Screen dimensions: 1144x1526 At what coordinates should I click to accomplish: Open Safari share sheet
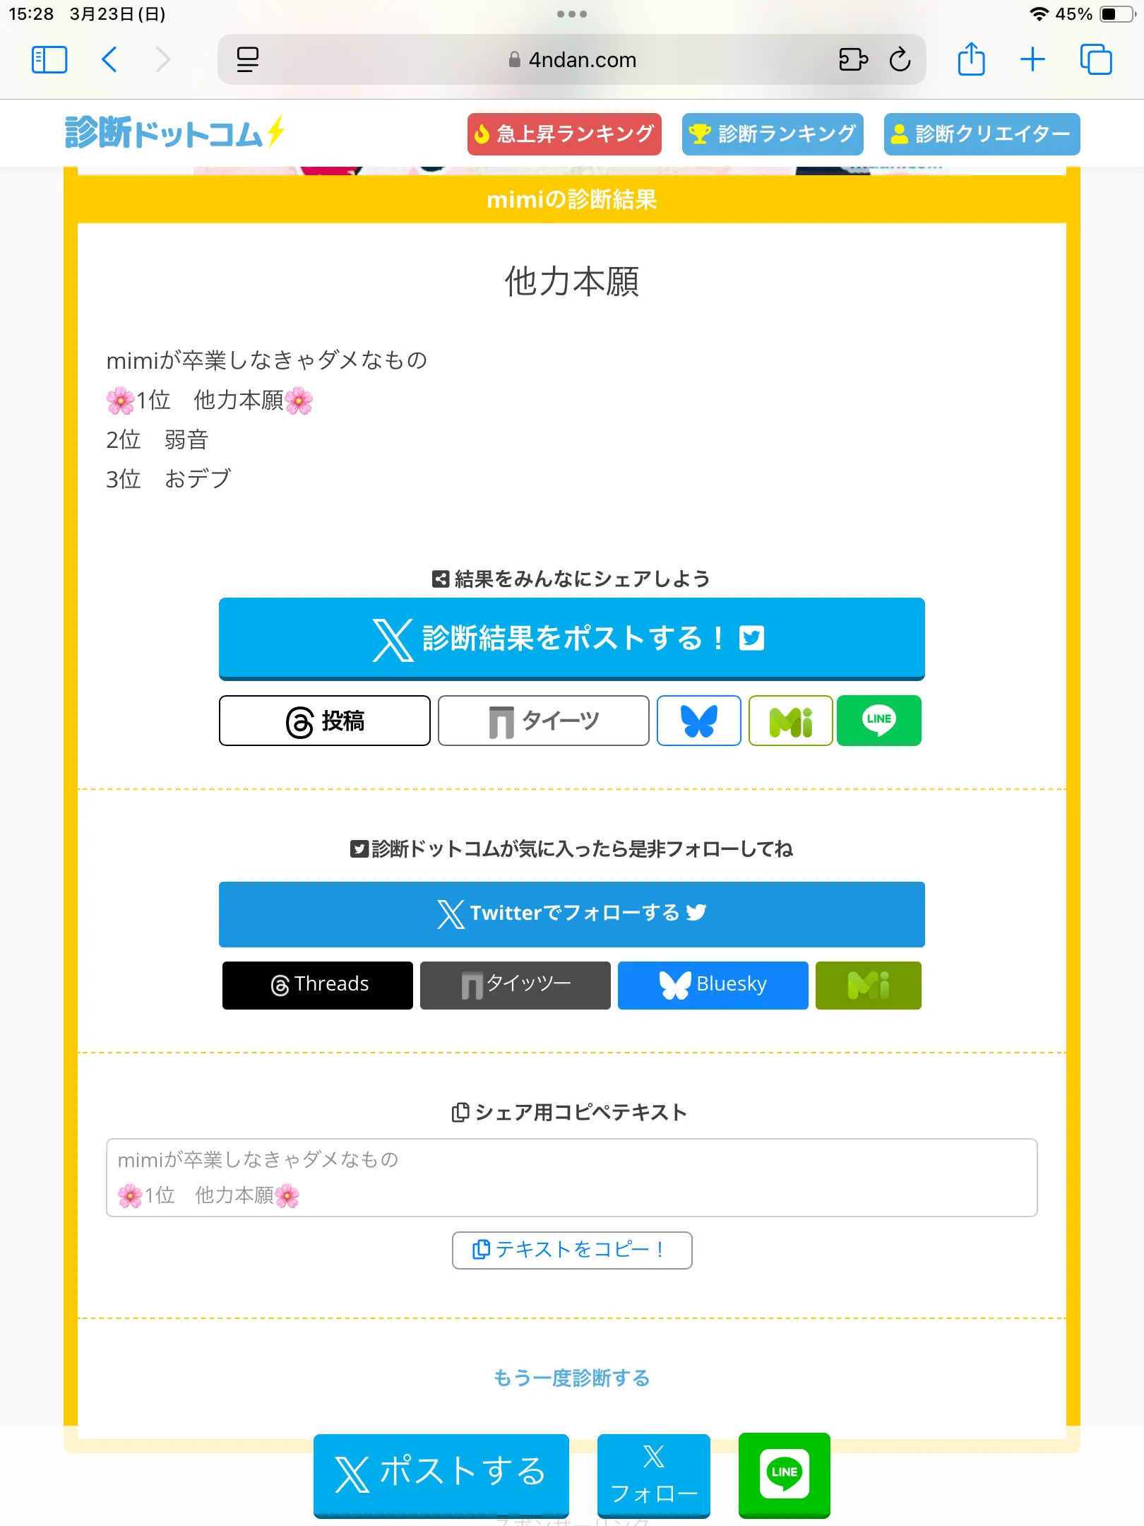(971, 59)
